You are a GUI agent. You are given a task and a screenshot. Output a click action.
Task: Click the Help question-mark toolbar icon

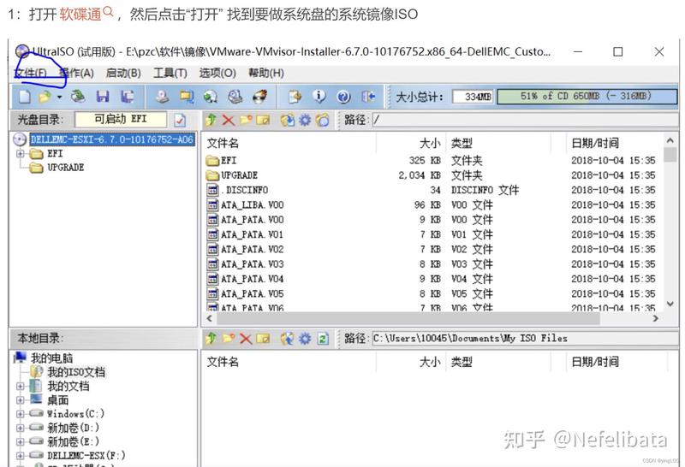(344, 97)
